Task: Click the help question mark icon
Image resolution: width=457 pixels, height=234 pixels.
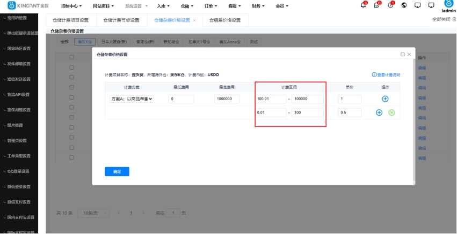Action: pos(390,5)
